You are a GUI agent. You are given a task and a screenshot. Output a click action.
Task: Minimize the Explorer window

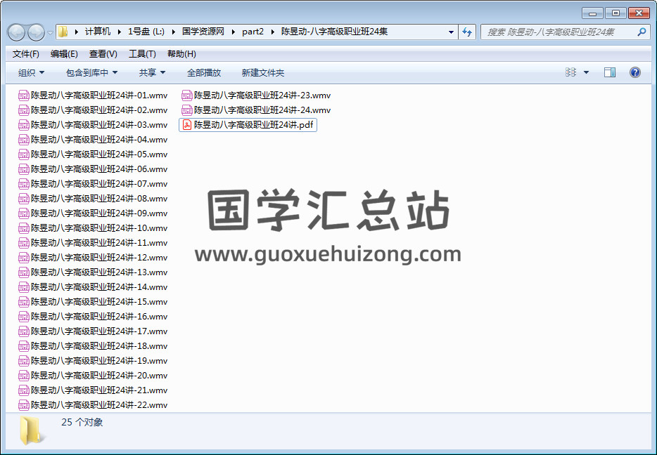(592, 13)
